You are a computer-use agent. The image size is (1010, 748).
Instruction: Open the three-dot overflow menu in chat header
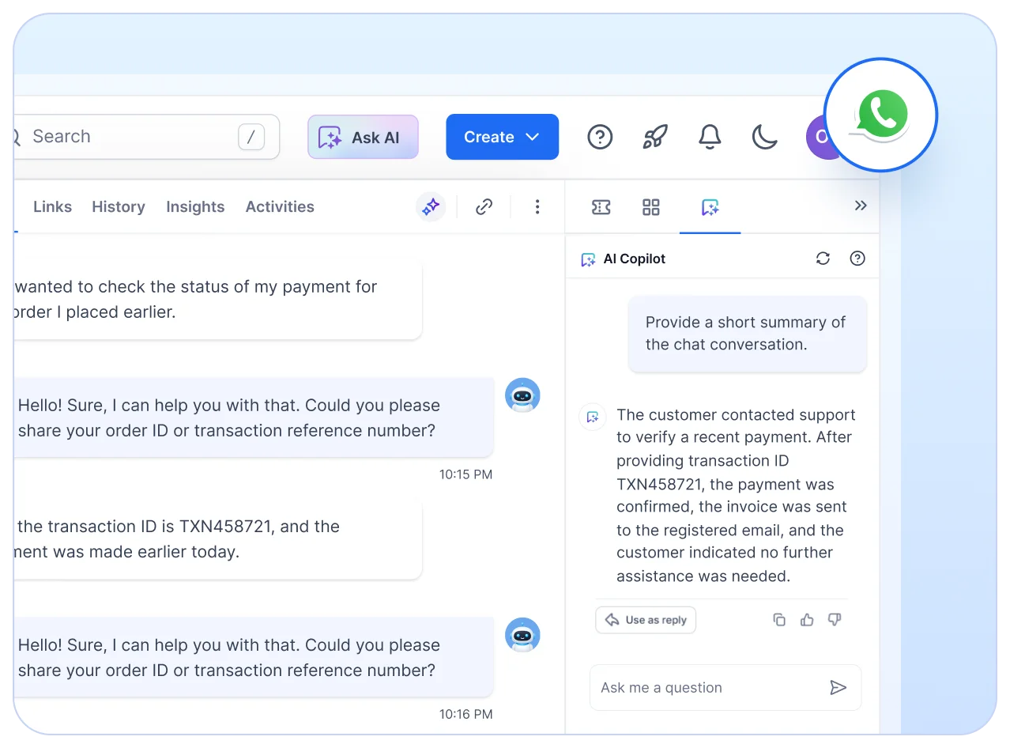coord(537,206)
